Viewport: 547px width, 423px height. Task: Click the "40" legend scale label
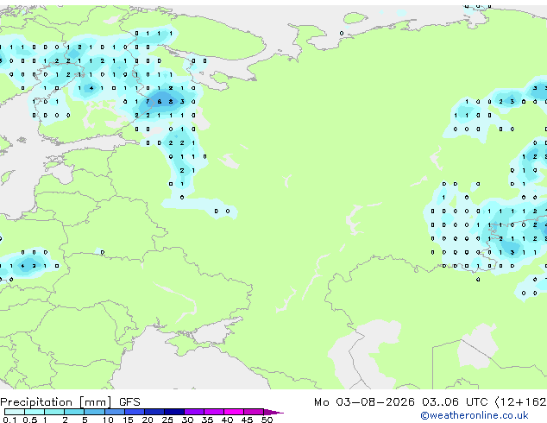pos(227,420)
